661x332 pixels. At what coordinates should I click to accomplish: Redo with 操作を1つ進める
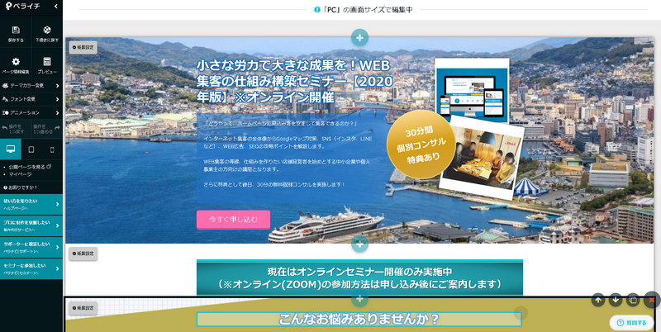47,129
